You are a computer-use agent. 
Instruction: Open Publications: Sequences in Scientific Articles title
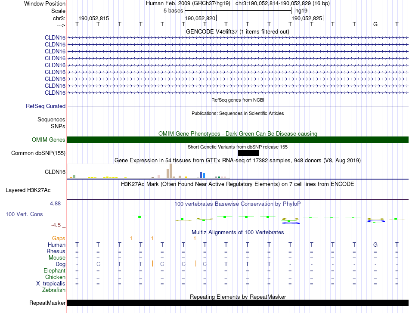tap(238, 113)
